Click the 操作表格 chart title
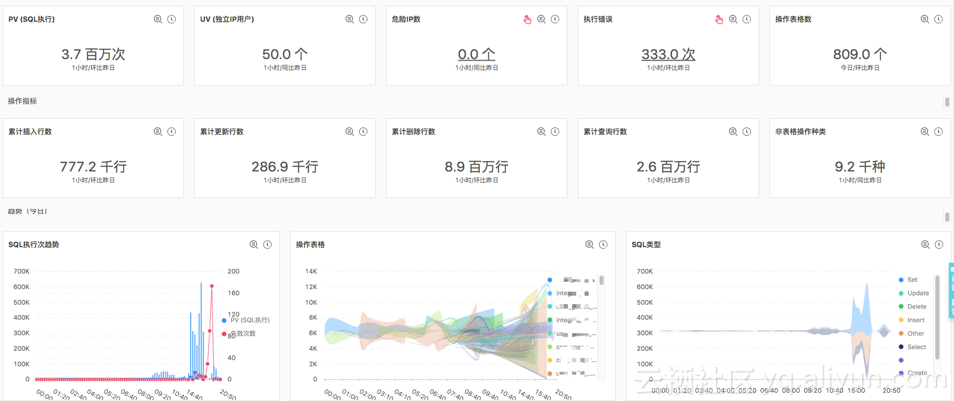 tap(310, 245)
